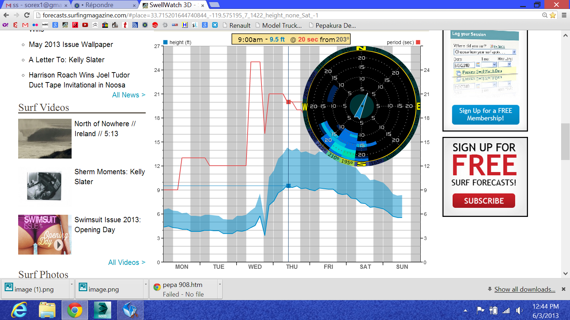Viewport: 570px width, 320px height.
Task: Expand the image.png download options arrow
Action: [145, 284]
